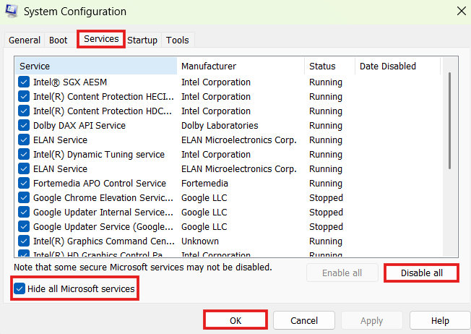Click the Enable all button
The image size is (471, 334).
342,273
